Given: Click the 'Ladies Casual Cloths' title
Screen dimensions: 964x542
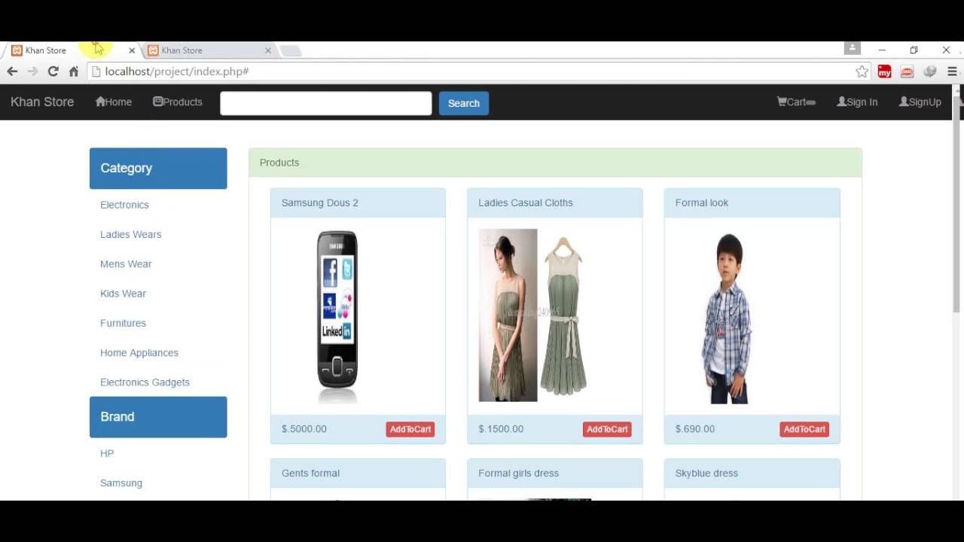Looking at the screenshot, I should pos(526,202).
